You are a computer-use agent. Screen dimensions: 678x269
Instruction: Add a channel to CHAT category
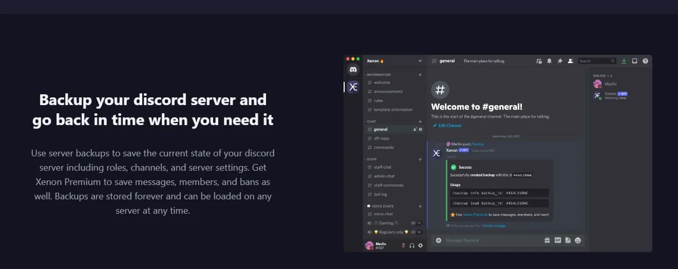pos(420,121)
